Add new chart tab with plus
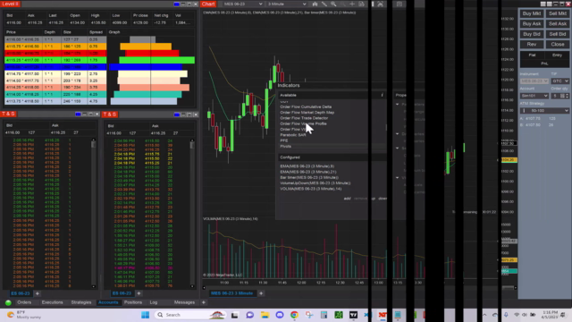The width and height of the screenshot is (572, 322). point(261,293)
